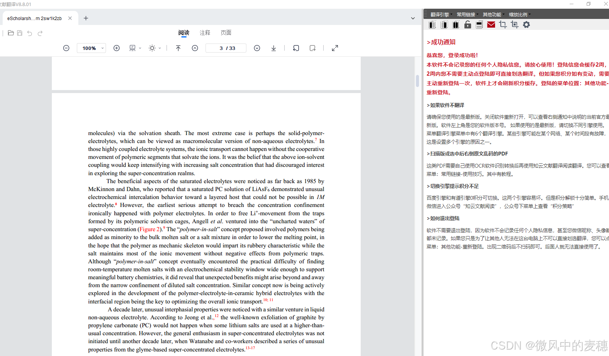Zoom in with the plus circle icon

[x=117, y=48]
